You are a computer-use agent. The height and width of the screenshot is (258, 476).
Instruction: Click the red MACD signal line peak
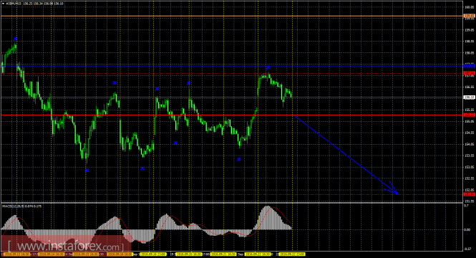272,208
